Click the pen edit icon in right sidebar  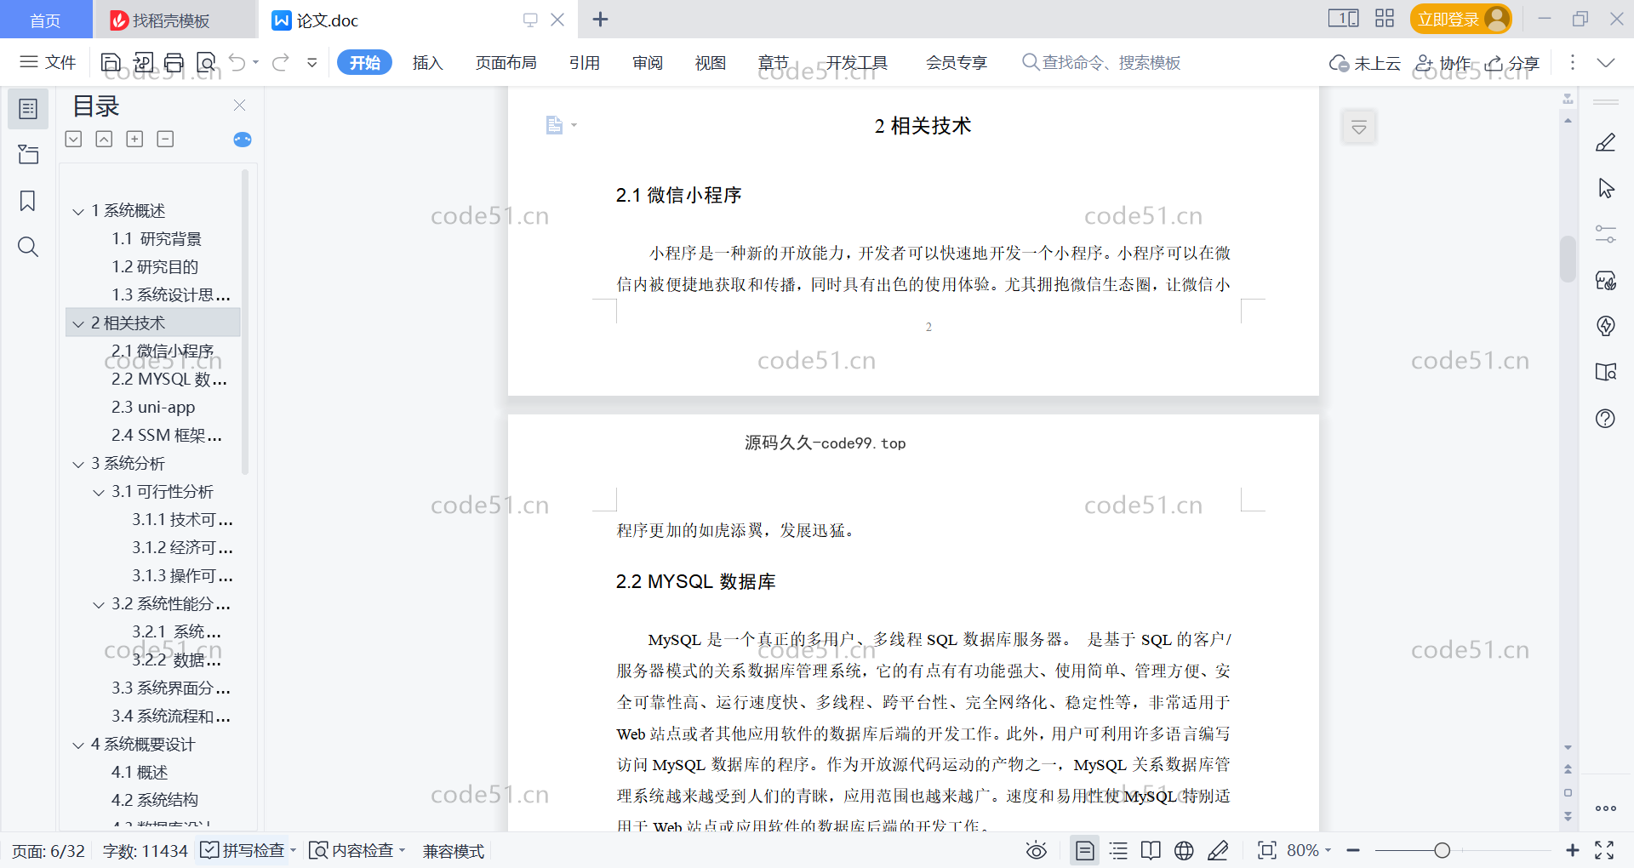[x=1606, y=143]
